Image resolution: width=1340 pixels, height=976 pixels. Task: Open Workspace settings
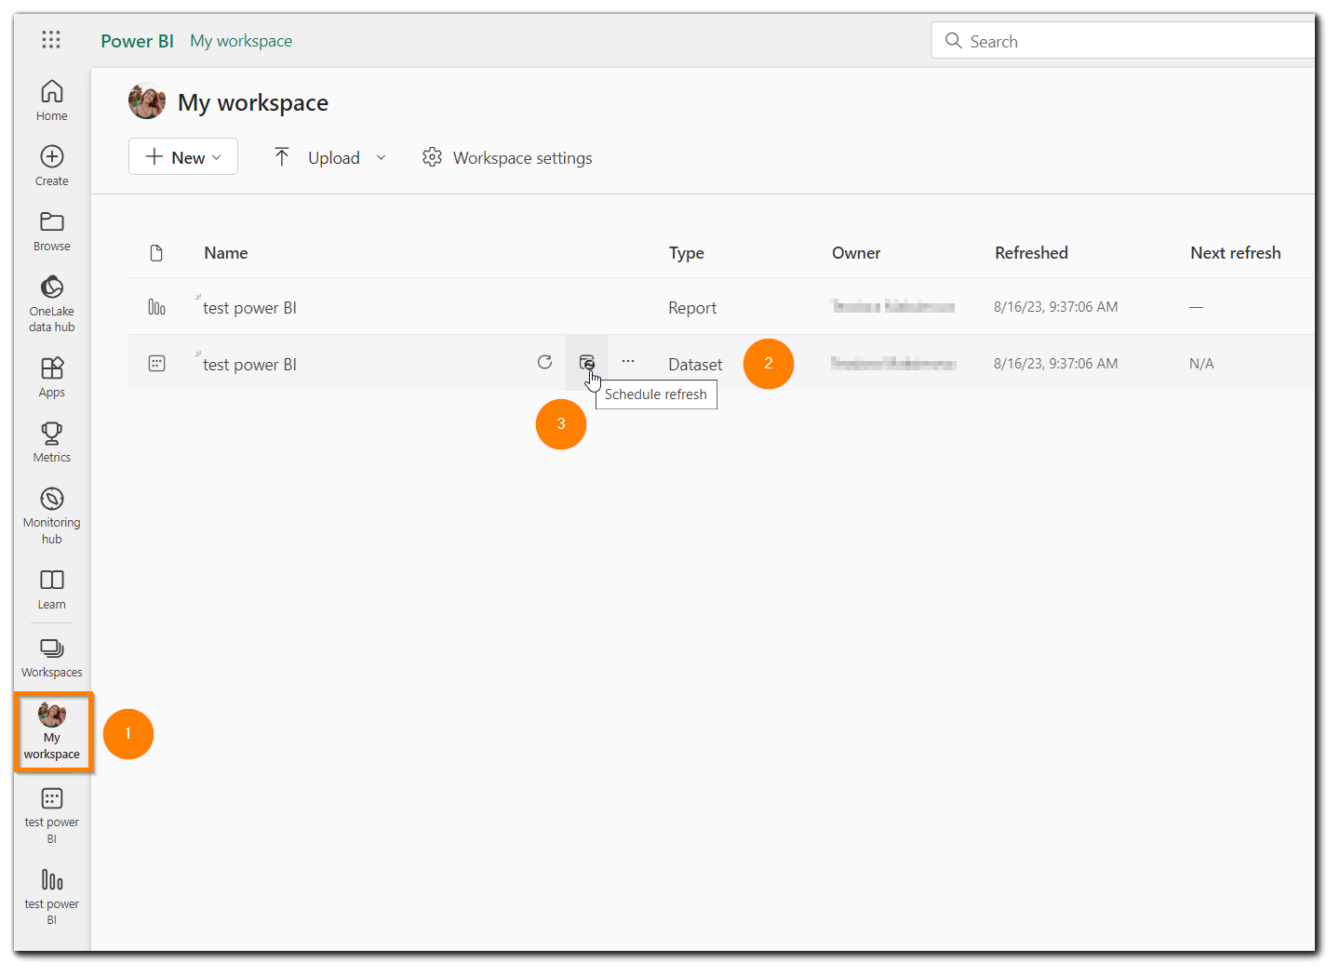tap(507, 157)
